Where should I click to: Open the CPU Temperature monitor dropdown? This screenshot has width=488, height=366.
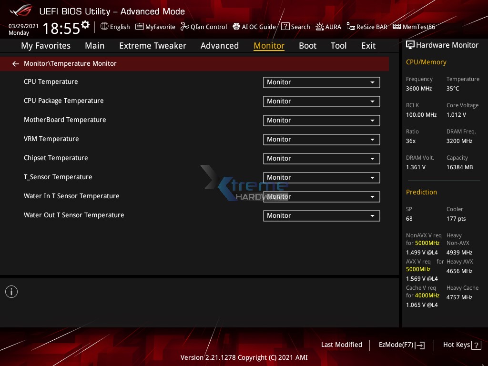(x=321, y=82)
